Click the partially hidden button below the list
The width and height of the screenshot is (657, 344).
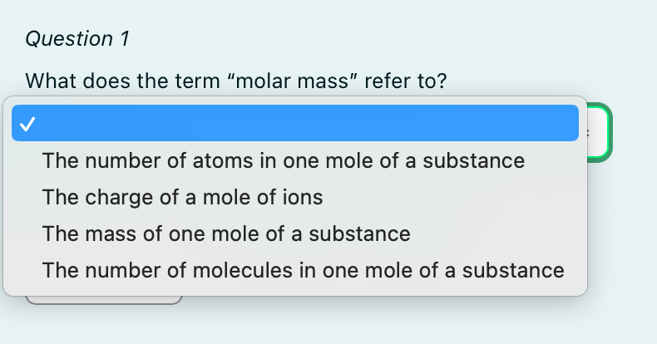tap(104, 300)
